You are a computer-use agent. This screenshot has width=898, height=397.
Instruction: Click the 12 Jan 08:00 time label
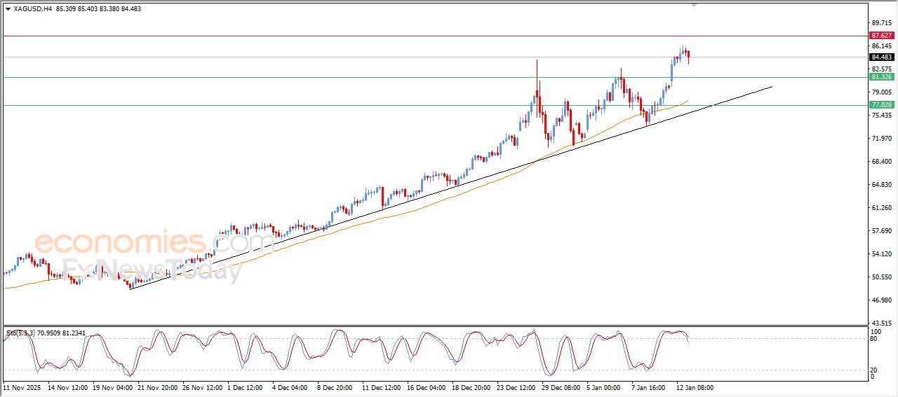point(694,387)
